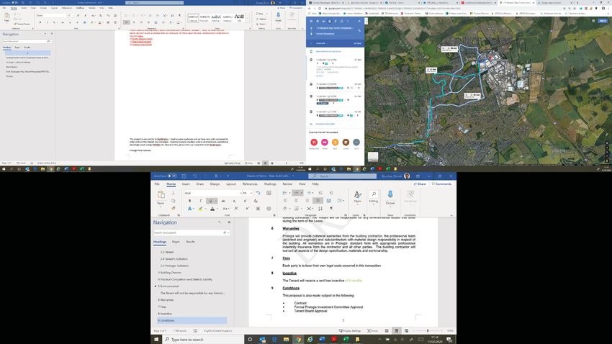Open the Review tab in bottom Word
612x344 pixels.
coord(287,184)
